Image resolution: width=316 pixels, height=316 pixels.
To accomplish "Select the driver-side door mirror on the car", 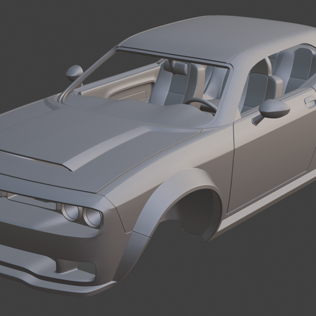I will (x=274, y=109).
